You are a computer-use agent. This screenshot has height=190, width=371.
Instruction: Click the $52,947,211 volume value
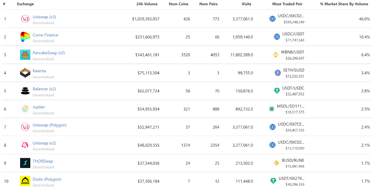pos(148,127)
